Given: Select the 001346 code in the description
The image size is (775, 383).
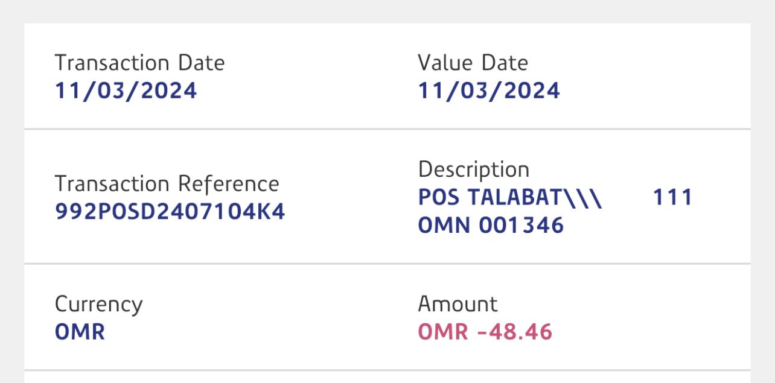Looking at the screenshot, I should (x=521, y=226).
